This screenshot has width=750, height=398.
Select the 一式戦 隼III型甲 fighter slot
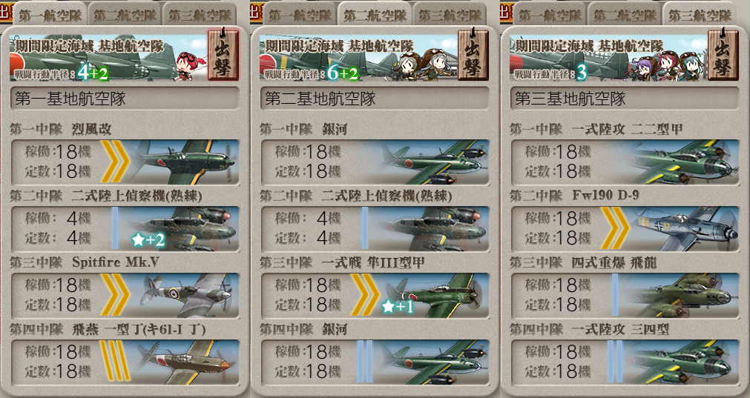[375, 295]
